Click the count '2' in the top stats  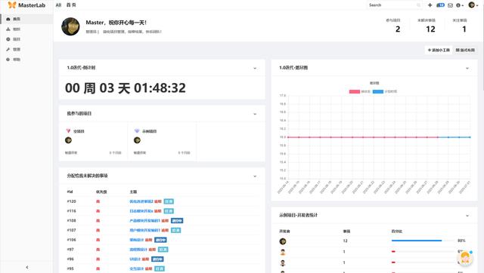pyautogui.click(x=398, y=29)
